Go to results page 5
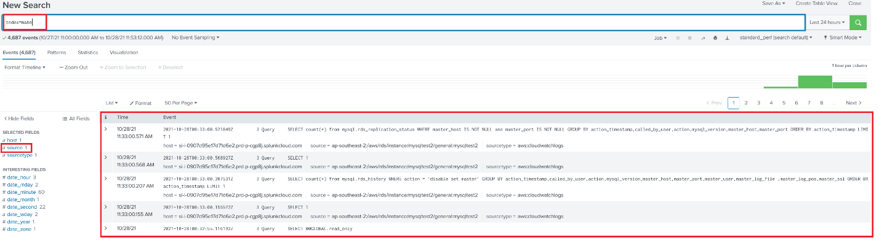Viewport: 879px width, 240px height. coord(784,103)
